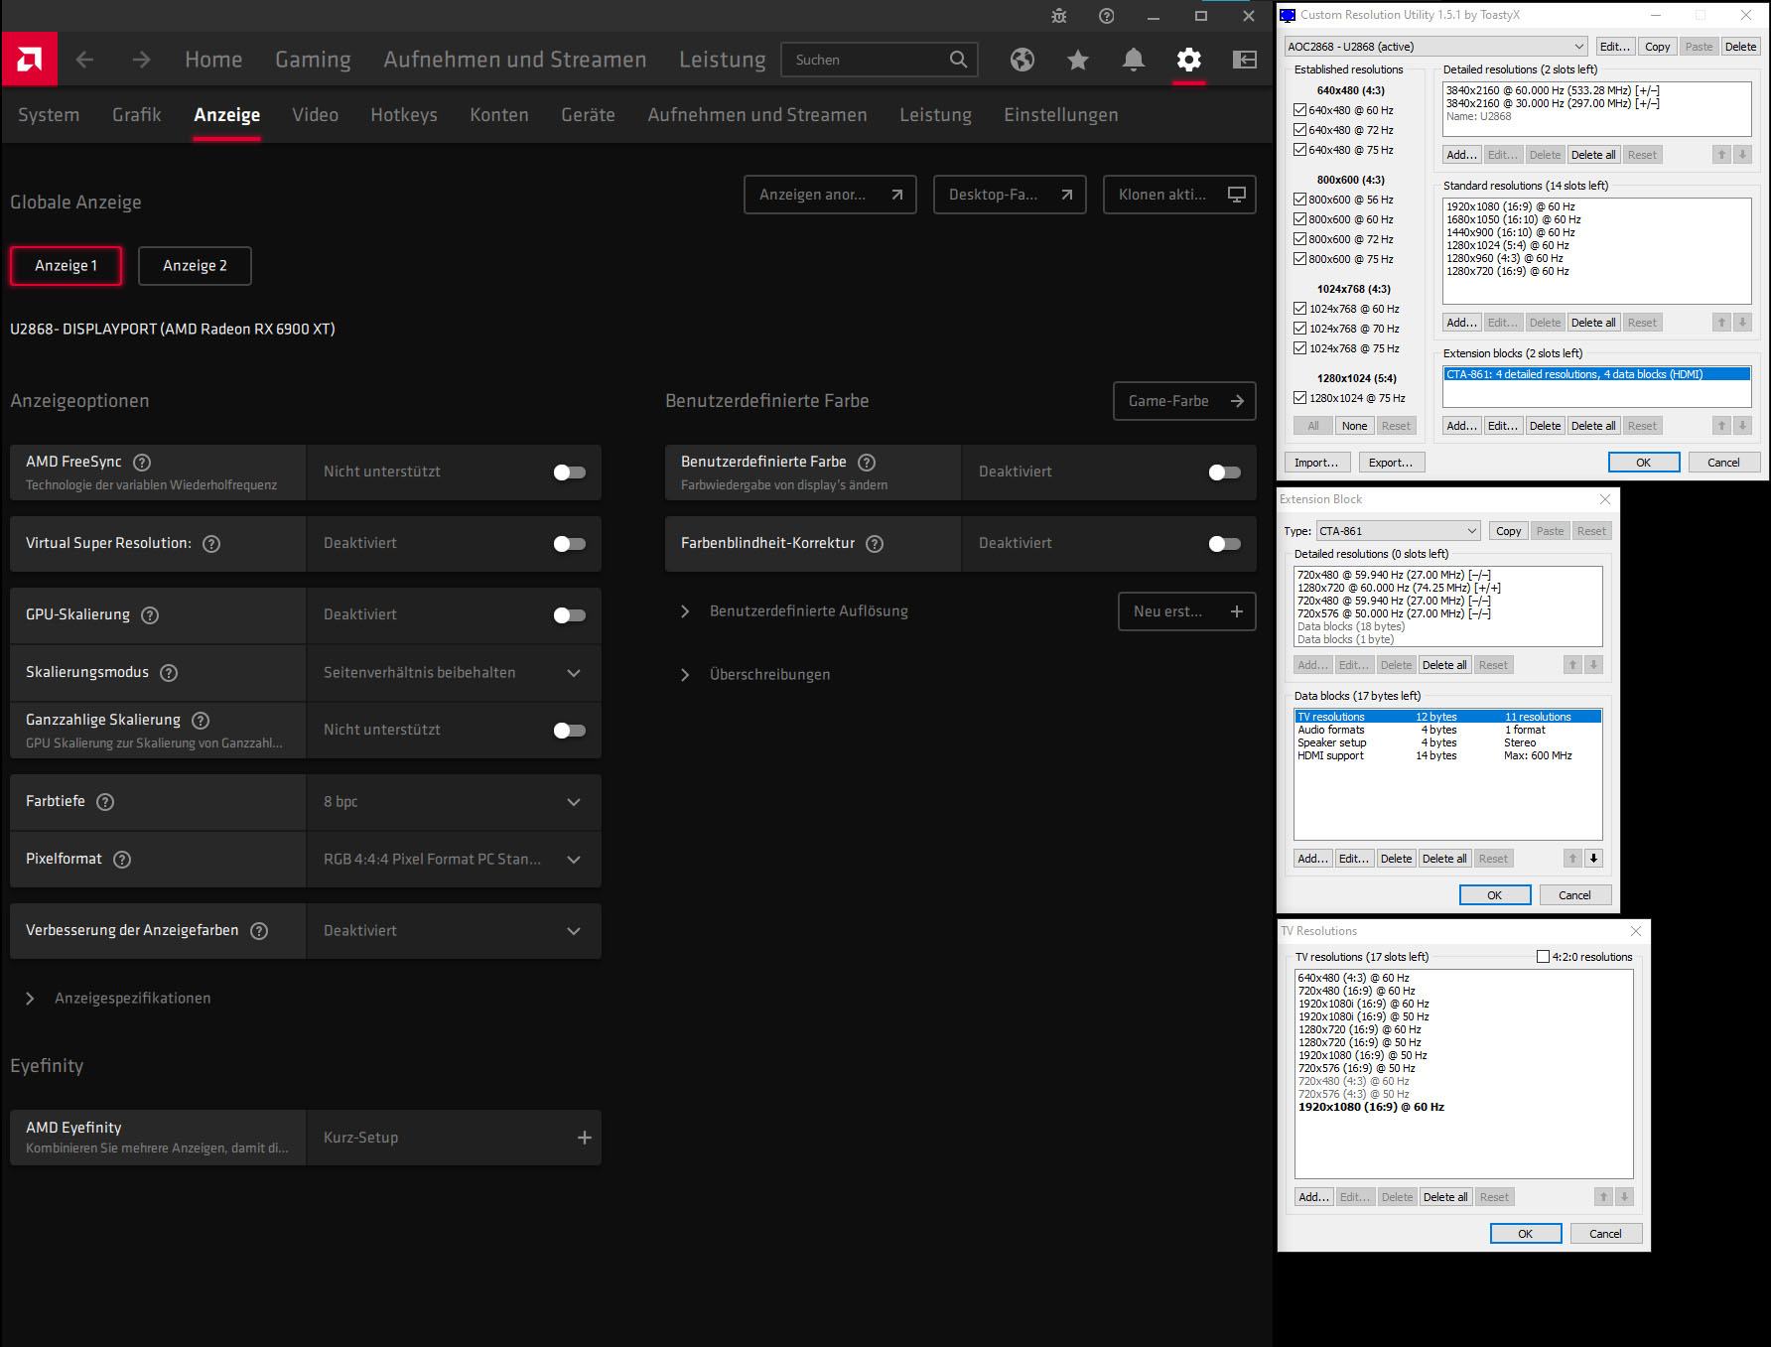Show AMD FreeSync help tooltip icon
This screenshot has width=1771, height=1347.
click(142, 462)
